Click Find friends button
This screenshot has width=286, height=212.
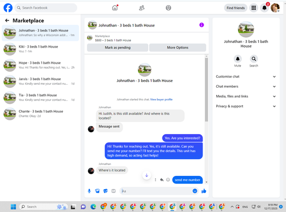tap(236, 8)
